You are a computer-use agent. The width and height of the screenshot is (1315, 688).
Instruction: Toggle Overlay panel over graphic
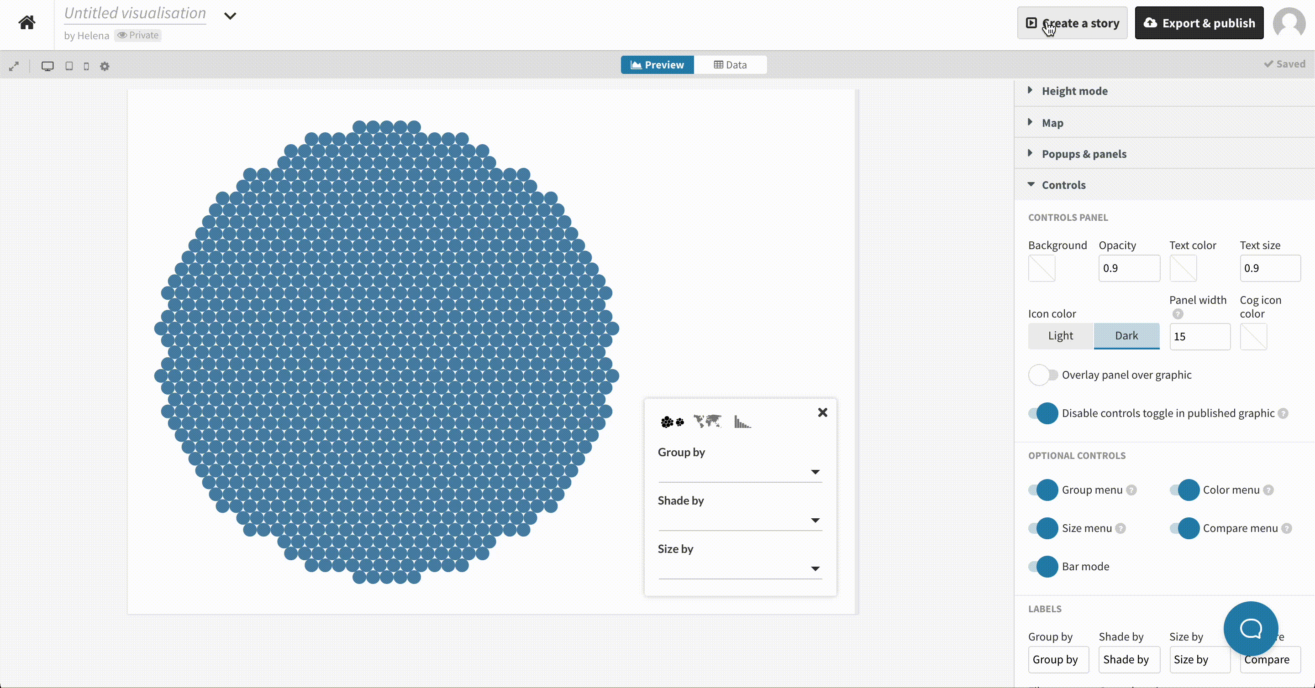point(1042,375)
